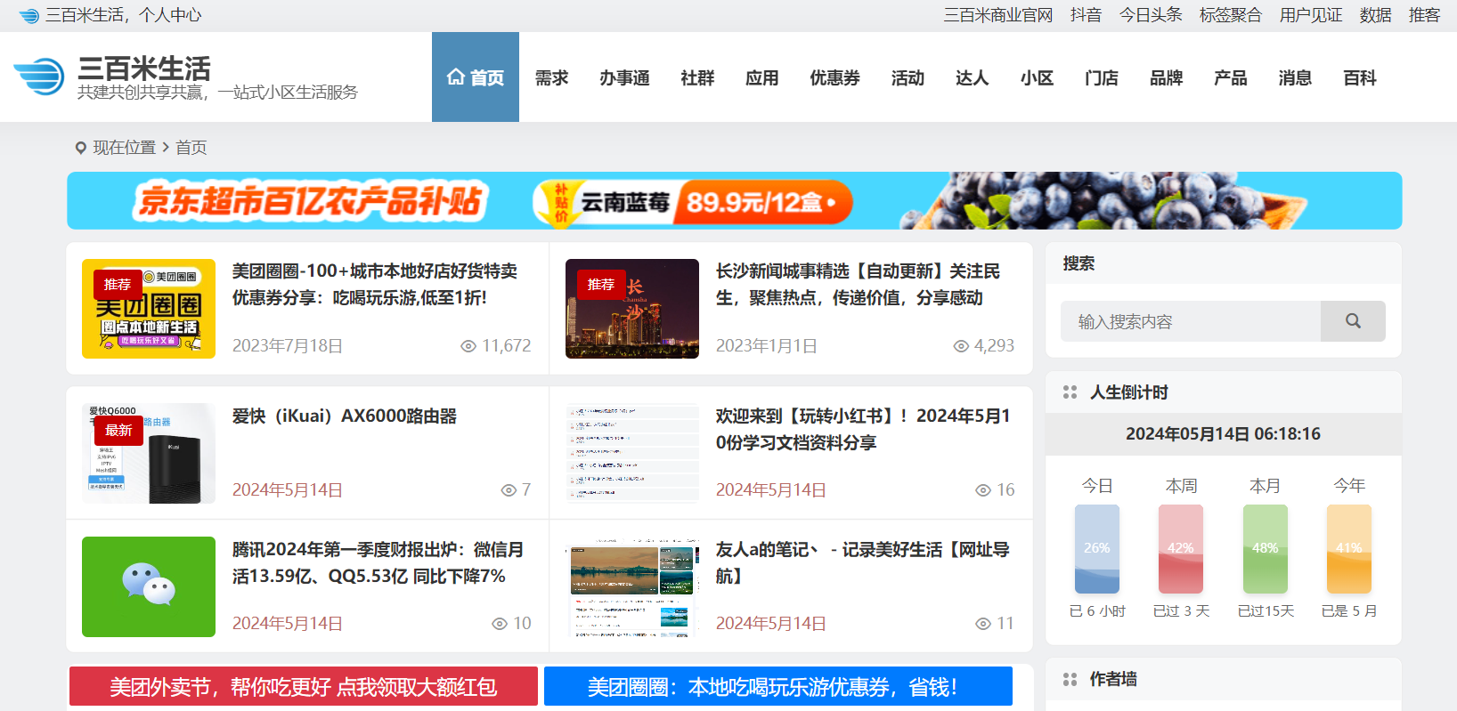Click the 今日 26% progress bar

point(1097,549)
